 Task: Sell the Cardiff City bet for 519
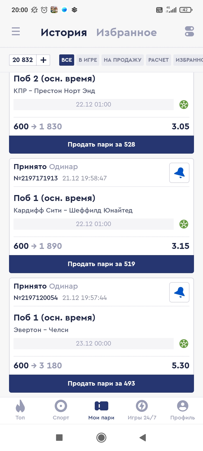click(x=101, y=264)
